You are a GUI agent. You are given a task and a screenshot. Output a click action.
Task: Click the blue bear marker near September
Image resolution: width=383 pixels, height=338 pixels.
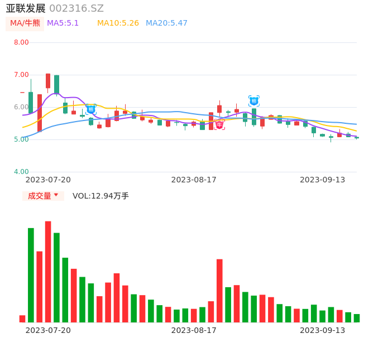point(254,101)
